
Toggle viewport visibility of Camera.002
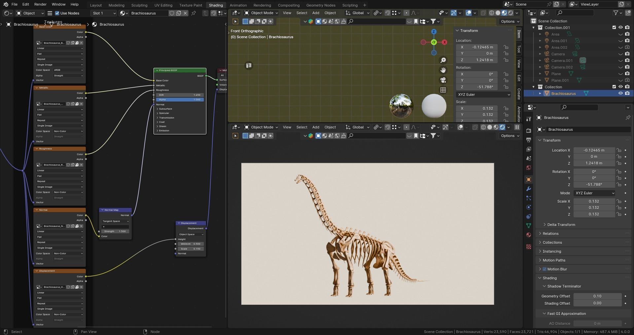[620, 67]
